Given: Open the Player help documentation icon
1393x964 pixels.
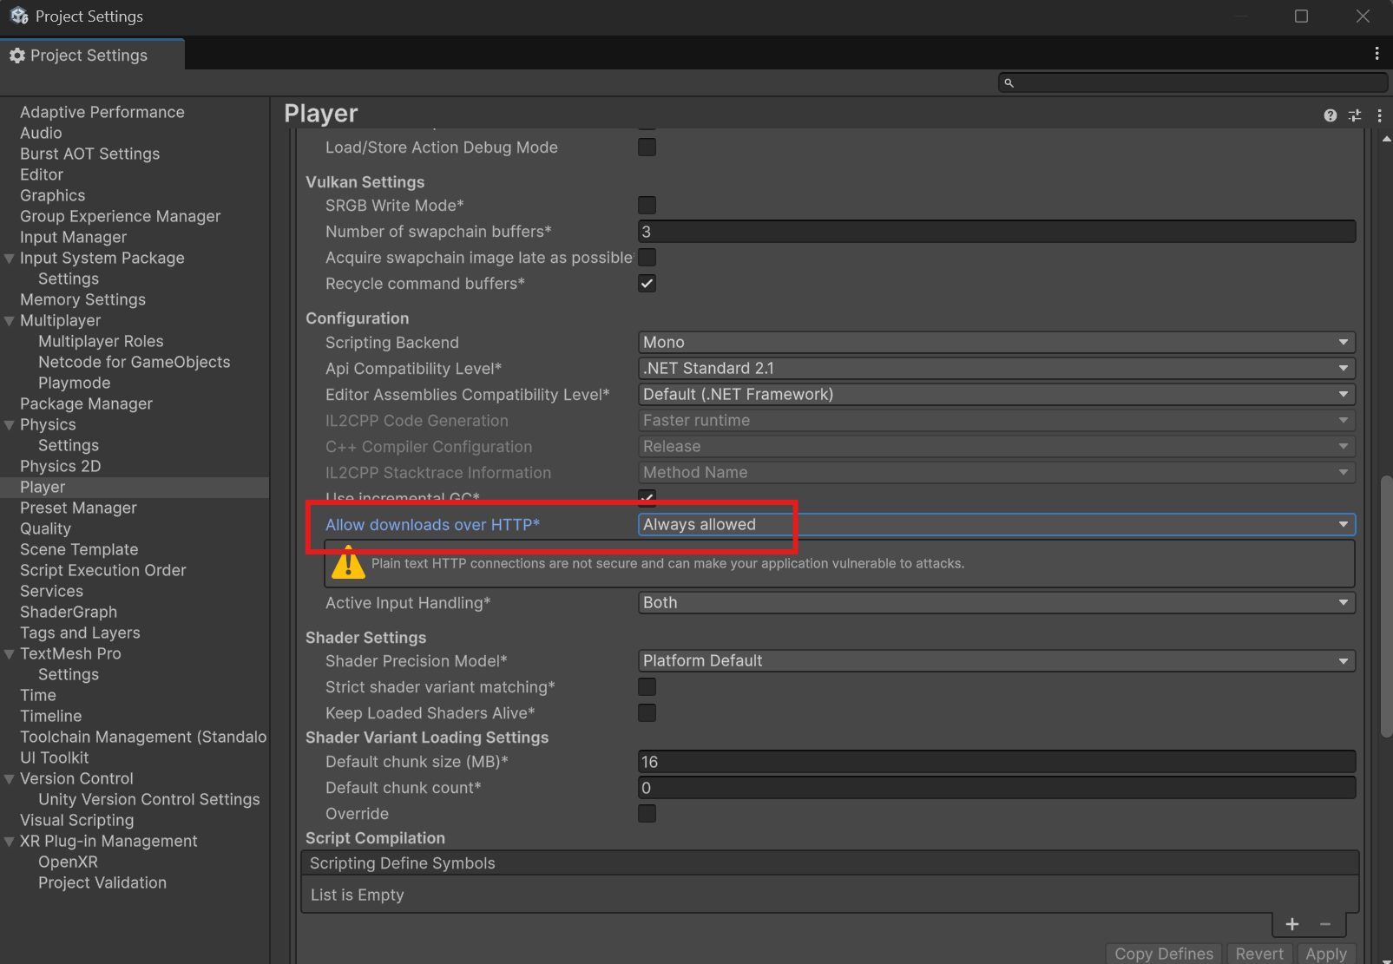Looking at the screenshot, I should coord(1330,115).
